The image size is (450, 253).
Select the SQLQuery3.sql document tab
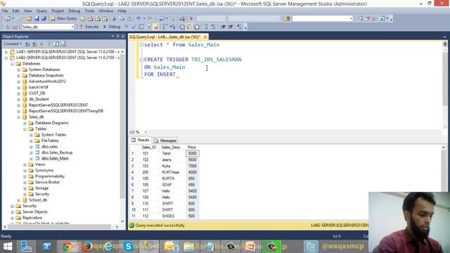(x=165, y=37)
